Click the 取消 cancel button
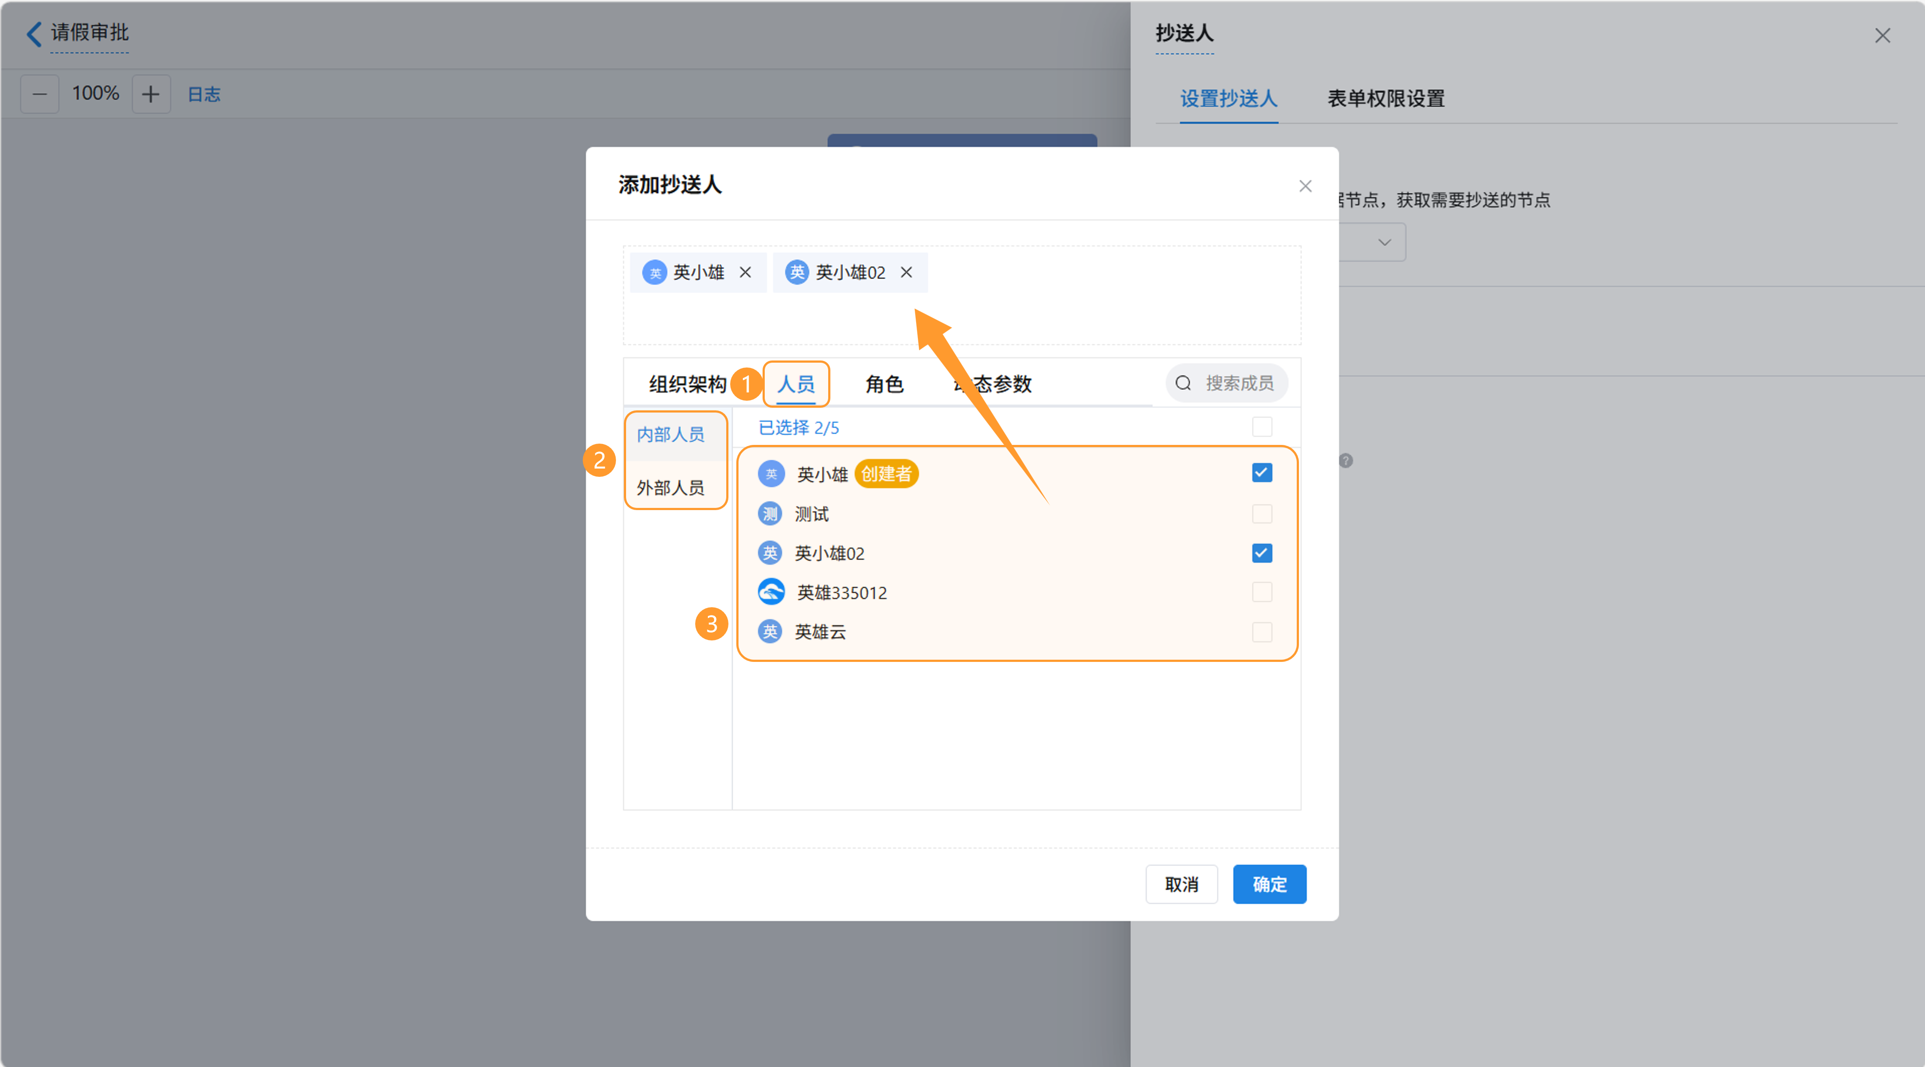 [x=1181, y=884]
